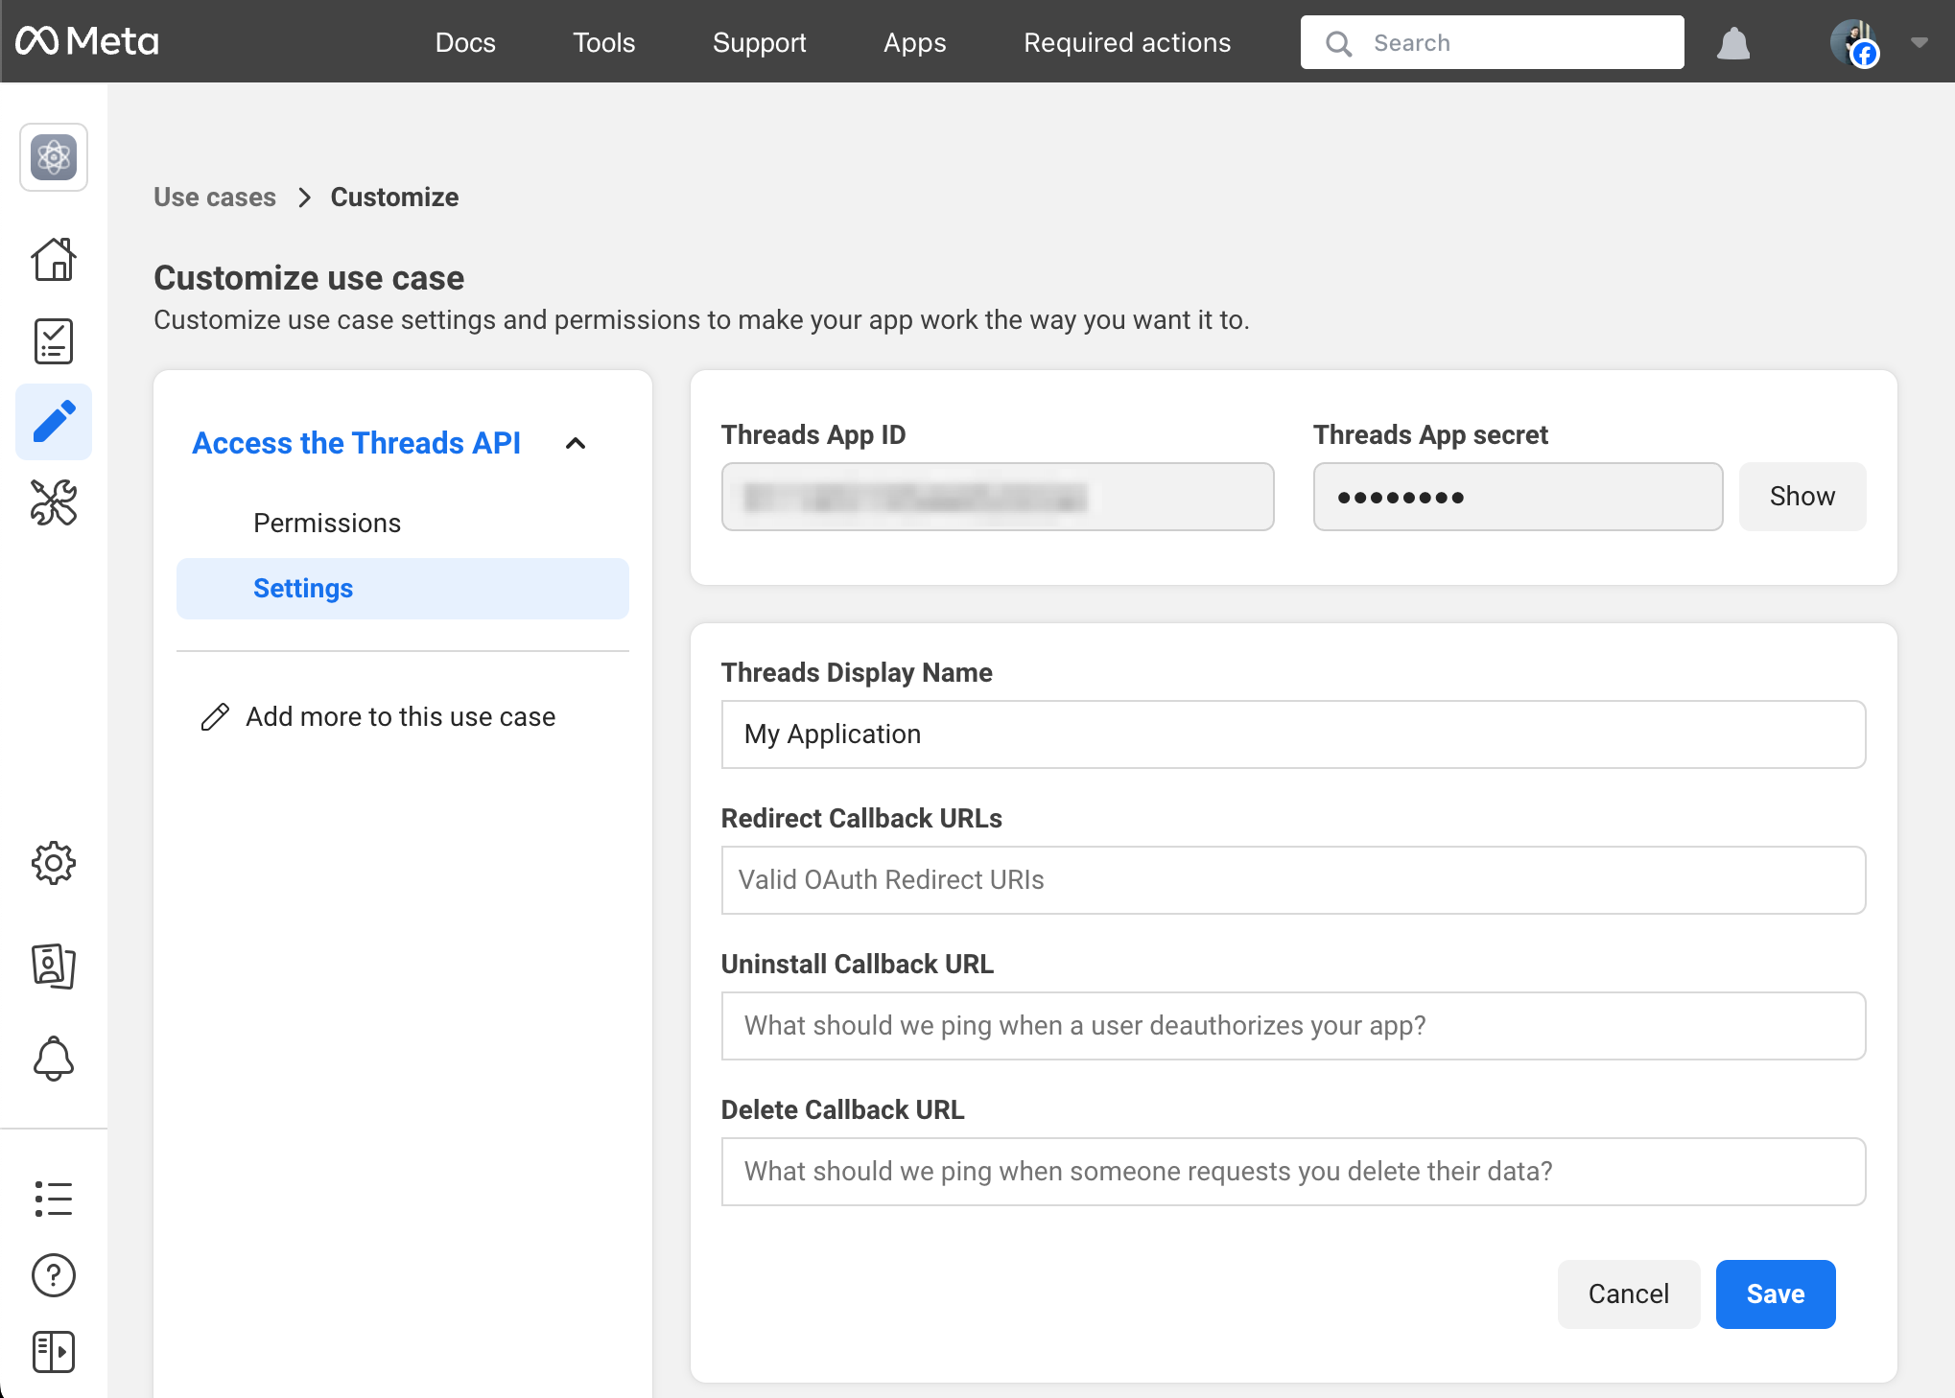
Task: Open the app icon in sidebar
Action: 54,157
